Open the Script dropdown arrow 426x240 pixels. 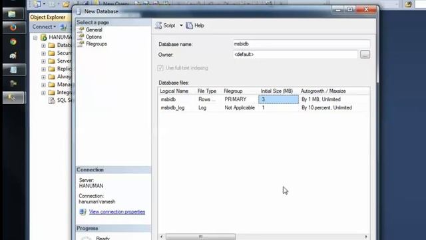(x=181, y=25)
